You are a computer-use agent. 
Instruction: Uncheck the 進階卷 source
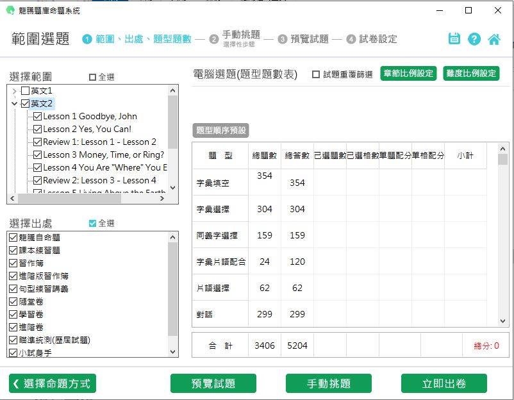[x=13, y=327]
